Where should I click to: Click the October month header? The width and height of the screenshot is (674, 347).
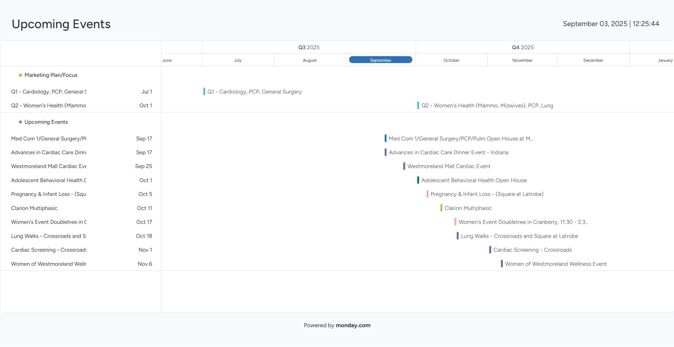coord(451,60)
